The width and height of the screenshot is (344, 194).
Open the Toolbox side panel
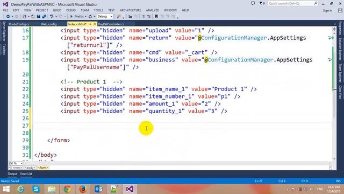(x=4, y=49)
